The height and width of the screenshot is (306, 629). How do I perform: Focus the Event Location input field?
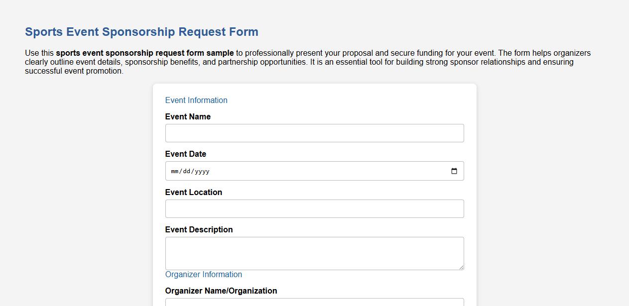click(314, 208)
